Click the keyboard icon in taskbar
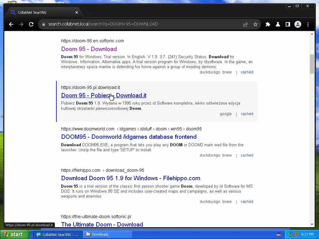The image size is (319, 239). click(279, 235)
